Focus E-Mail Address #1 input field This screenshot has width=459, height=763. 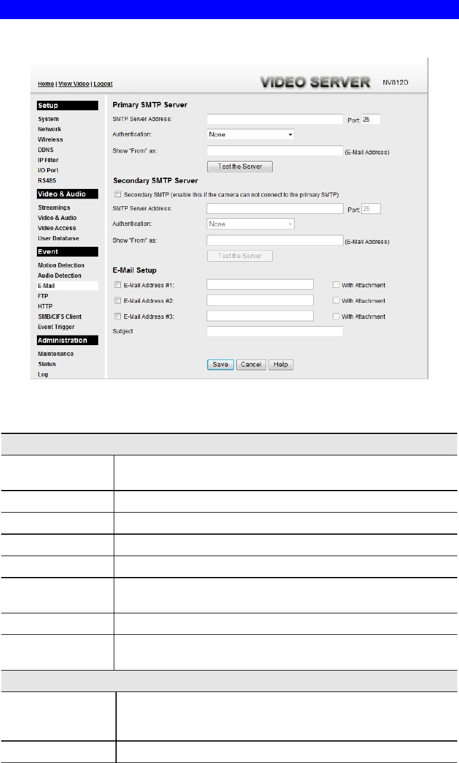point(260,284)
